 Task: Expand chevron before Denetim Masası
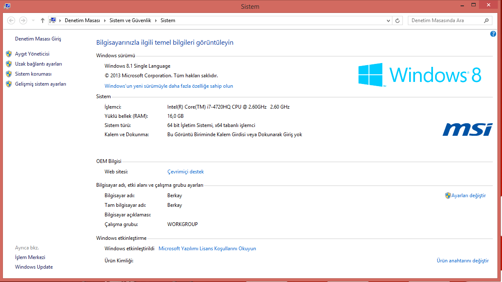(60, 20)
